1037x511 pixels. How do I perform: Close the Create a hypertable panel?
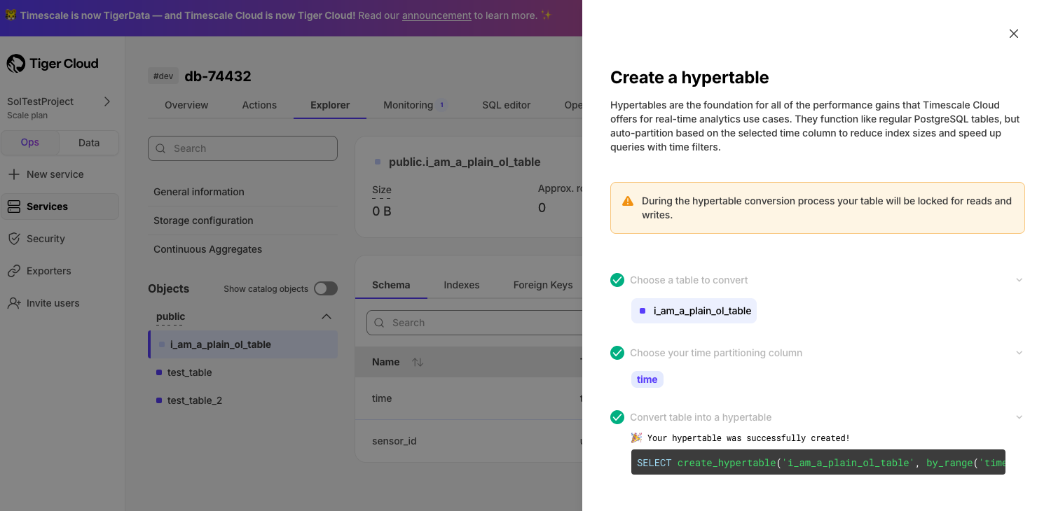(1013, 34)
